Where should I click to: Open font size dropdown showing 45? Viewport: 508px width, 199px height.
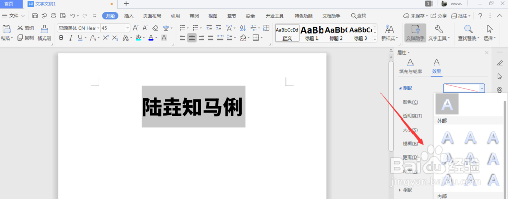(x=128, y=28)
